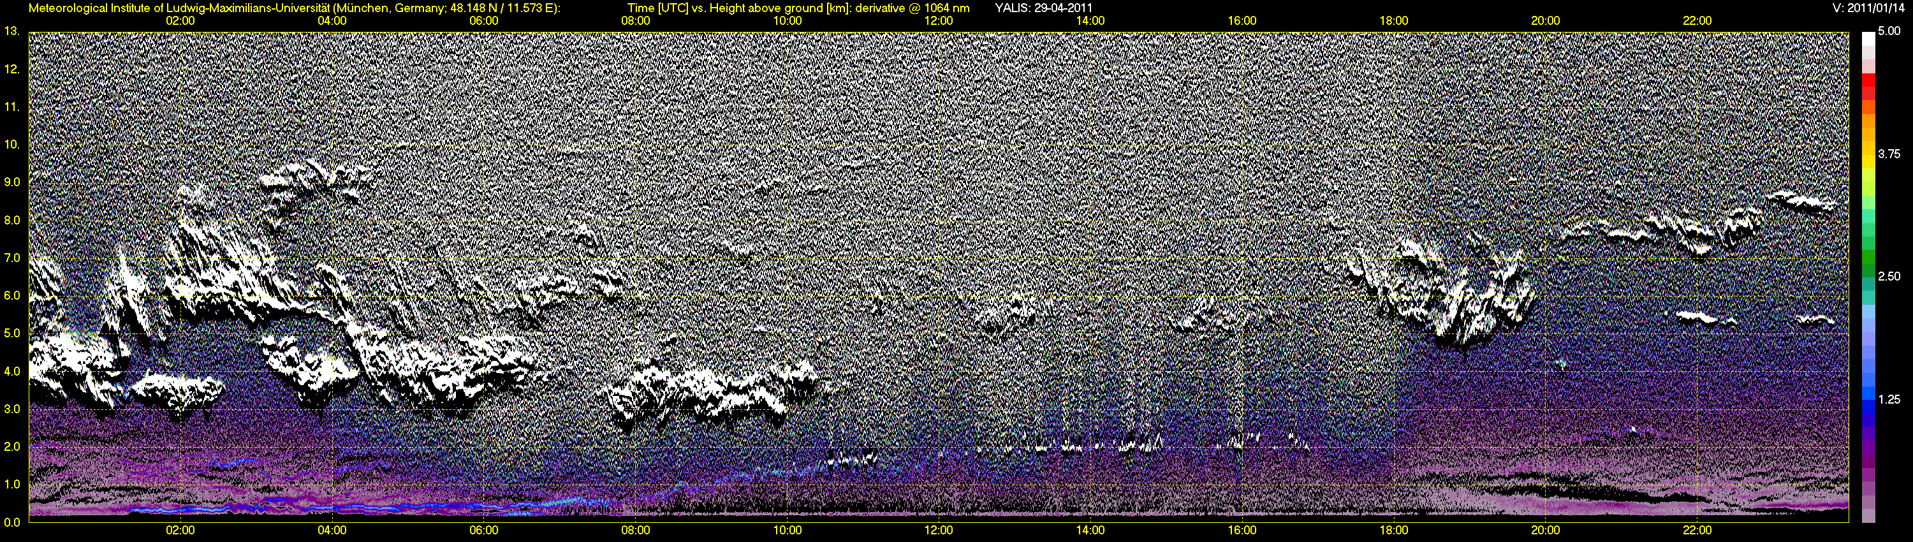The width and height of the screenshot is (1913, 542).
Task: Click the 18:00 label on the bottom time axis
Action: (1394, 530)
